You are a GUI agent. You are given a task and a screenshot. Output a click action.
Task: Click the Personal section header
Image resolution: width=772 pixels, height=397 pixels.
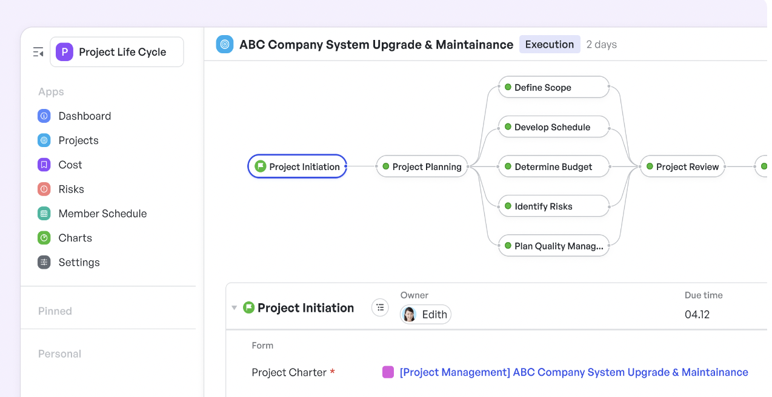tap(59, 354)
